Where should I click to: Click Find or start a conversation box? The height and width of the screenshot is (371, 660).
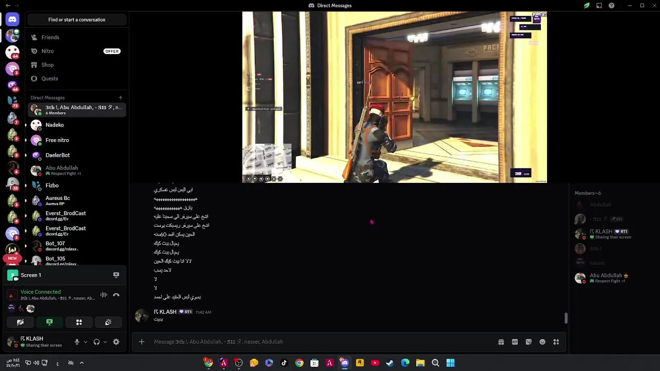click(x=77, y=20)
